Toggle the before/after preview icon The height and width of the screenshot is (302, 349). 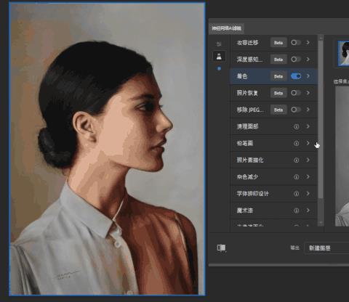(221, 248)
